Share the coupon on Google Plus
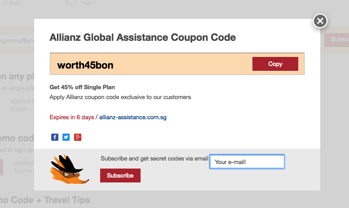The height and width of the screenshot is (208, 349). 78,137
